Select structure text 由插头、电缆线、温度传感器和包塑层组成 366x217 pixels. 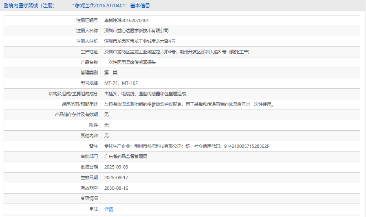coord(146,94)
